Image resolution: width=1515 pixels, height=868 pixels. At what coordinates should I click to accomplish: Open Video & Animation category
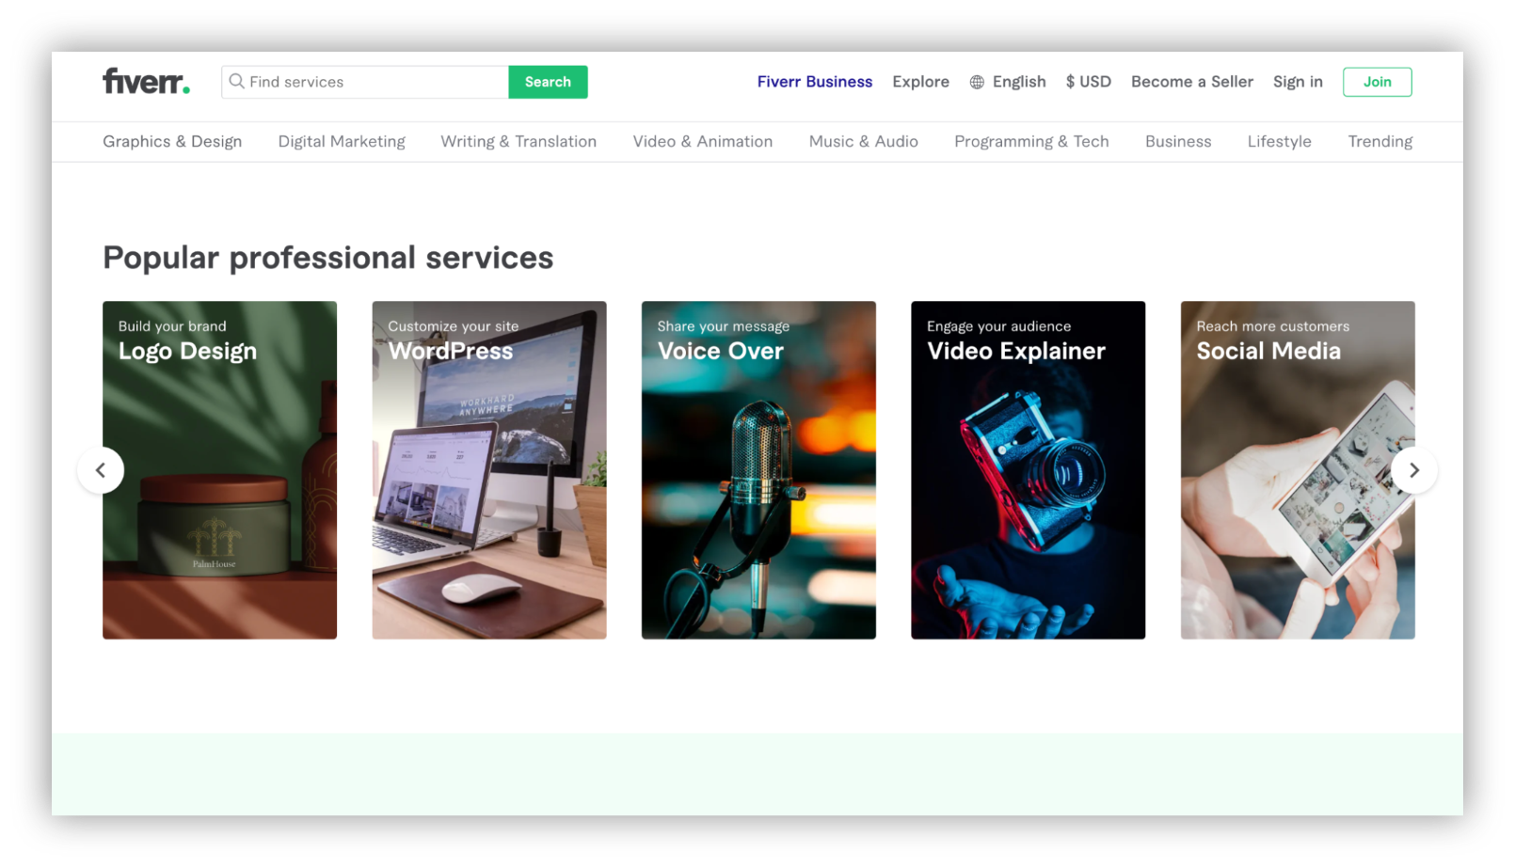click(x=703, y=141)
